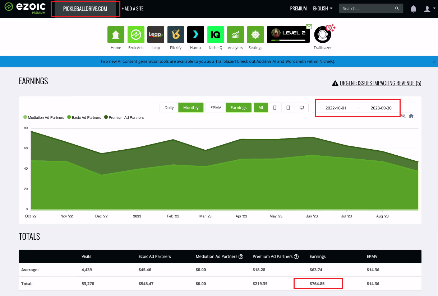The width and height of the screenshot is (438, 296).
Task: Open the Home dashboard icon
Action: [116, 35]
